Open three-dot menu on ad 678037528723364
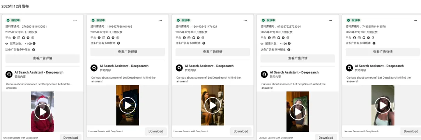This screenshot has width=421, height=140. pyautogui.click(x=330, y=20)
